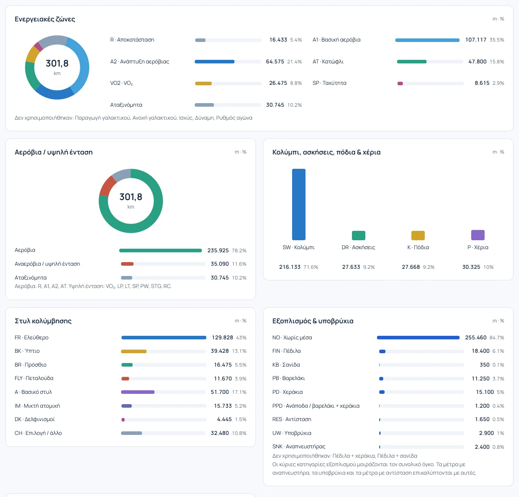Viewport: 519px width, 497px height.
Task: Click the "Στυλ κολύμβησης" card heading
Action: tap(43, 321)
